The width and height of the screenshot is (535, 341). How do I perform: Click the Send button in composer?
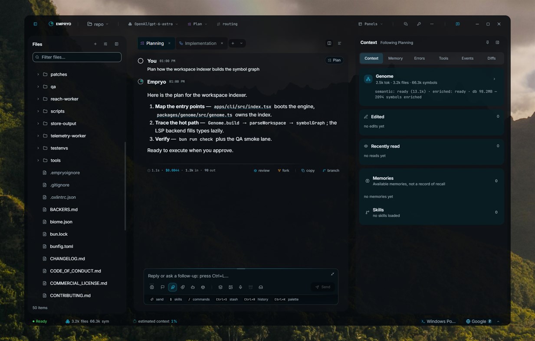coord(323,287)
